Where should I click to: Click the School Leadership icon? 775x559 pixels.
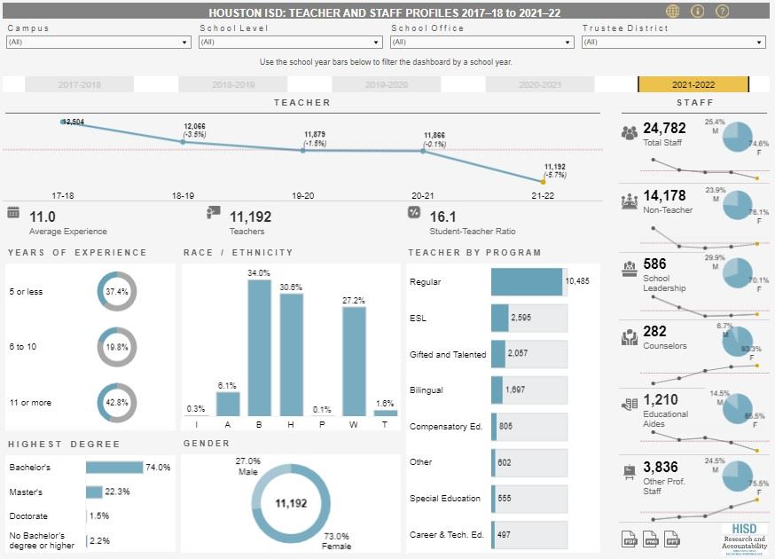coord(630,269)
